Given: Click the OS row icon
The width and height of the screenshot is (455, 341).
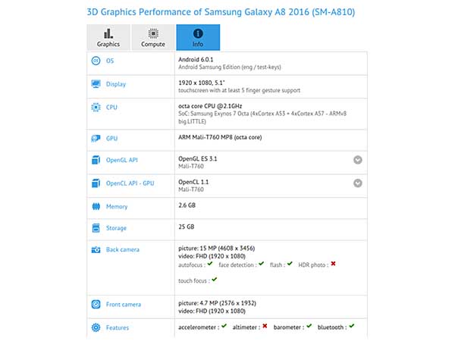Looking at the screenshot, I should point(96,61).
